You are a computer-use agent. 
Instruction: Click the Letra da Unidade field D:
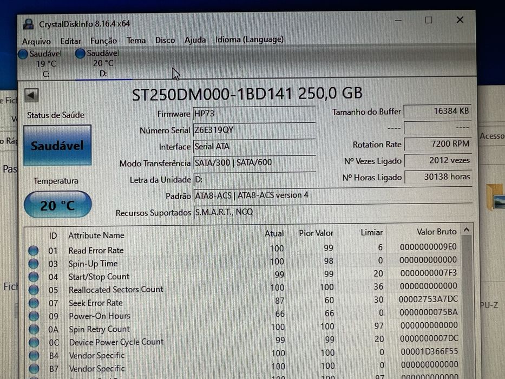click(x=254, y=179)
